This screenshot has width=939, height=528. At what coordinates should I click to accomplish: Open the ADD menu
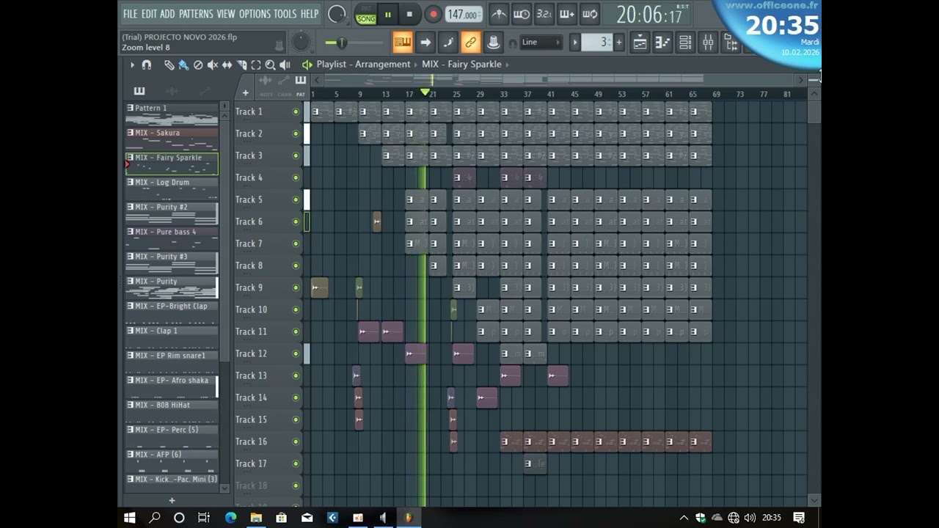tap(168, 14)
